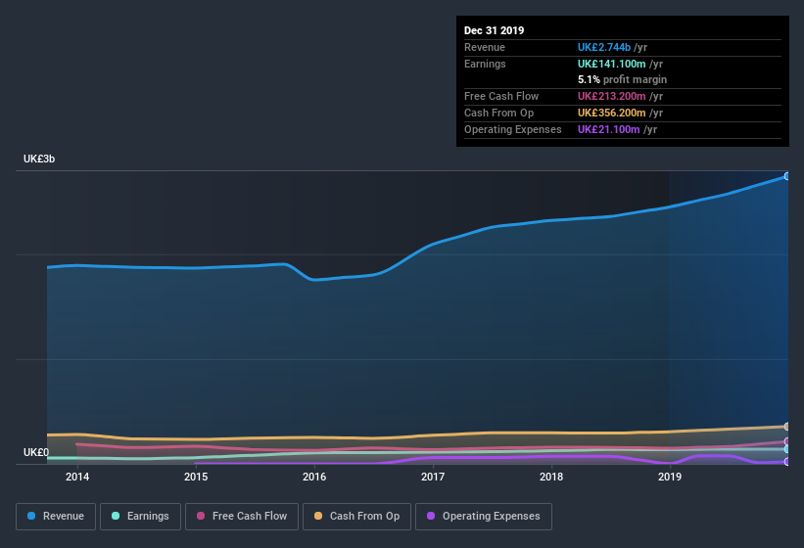Click the 2019 x-axis label
Image resolution: width=804 pixels, height=548 pixels.
pos(670,477)
